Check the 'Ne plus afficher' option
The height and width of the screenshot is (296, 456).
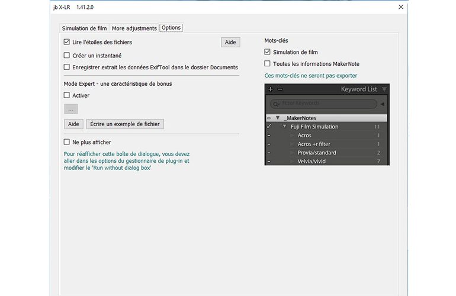(x=67, y=142)
